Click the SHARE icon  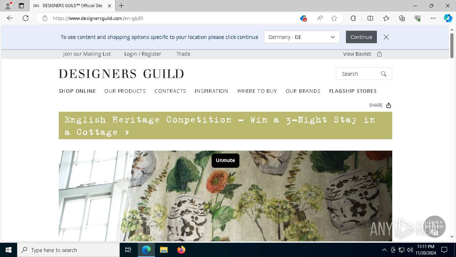[389, 105]
